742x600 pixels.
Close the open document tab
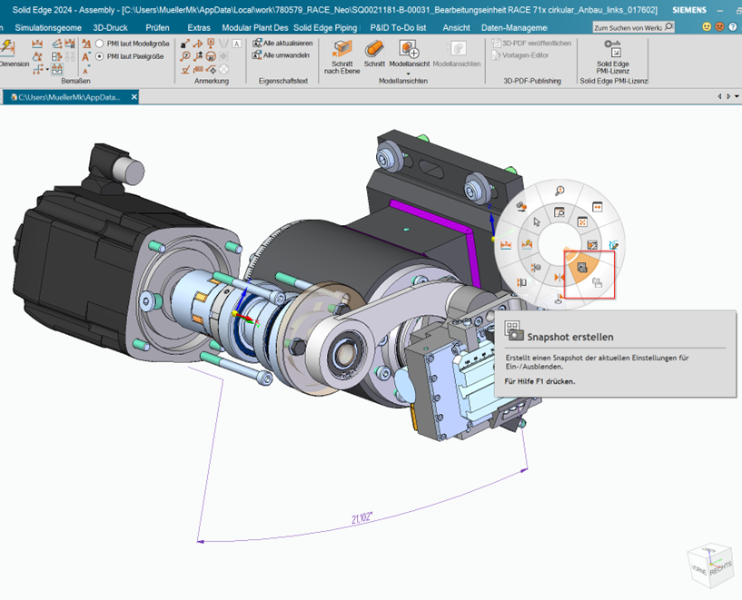point(134,97)
